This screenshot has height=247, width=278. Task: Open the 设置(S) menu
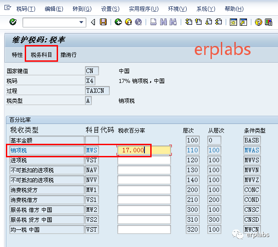[x=110, y=9]
